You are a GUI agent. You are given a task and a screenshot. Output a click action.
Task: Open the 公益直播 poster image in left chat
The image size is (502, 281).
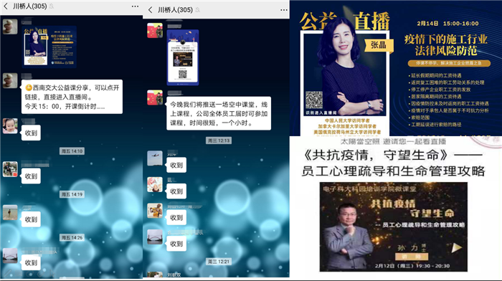tap(49, 47)
